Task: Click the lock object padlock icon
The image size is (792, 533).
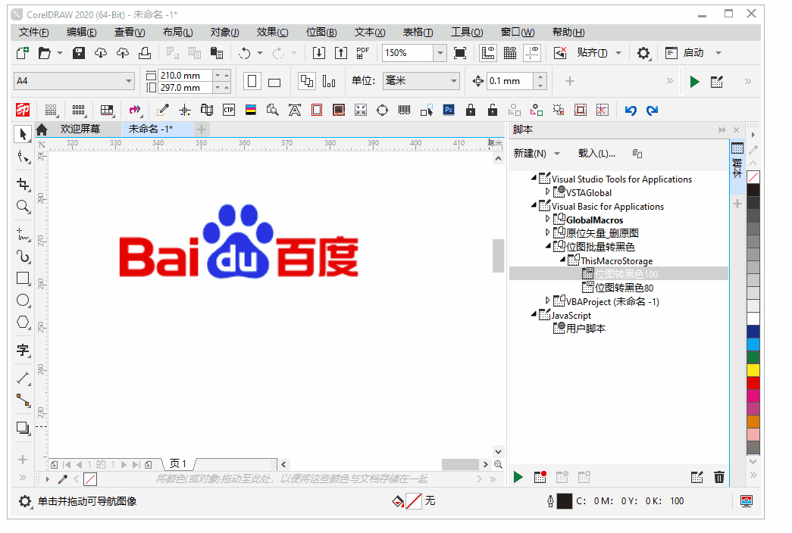Action: click(x=470, y=110)
